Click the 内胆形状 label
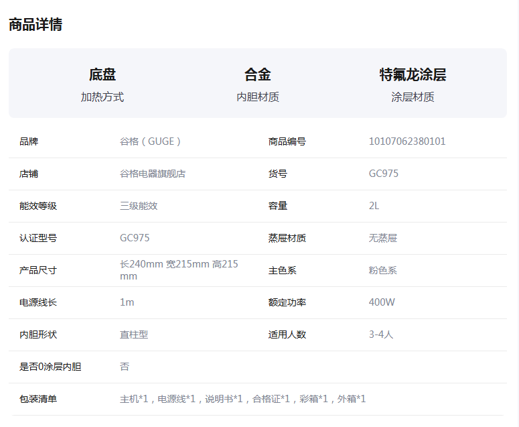Viewport: 519px width, 427px height. [x=38, y=334]
